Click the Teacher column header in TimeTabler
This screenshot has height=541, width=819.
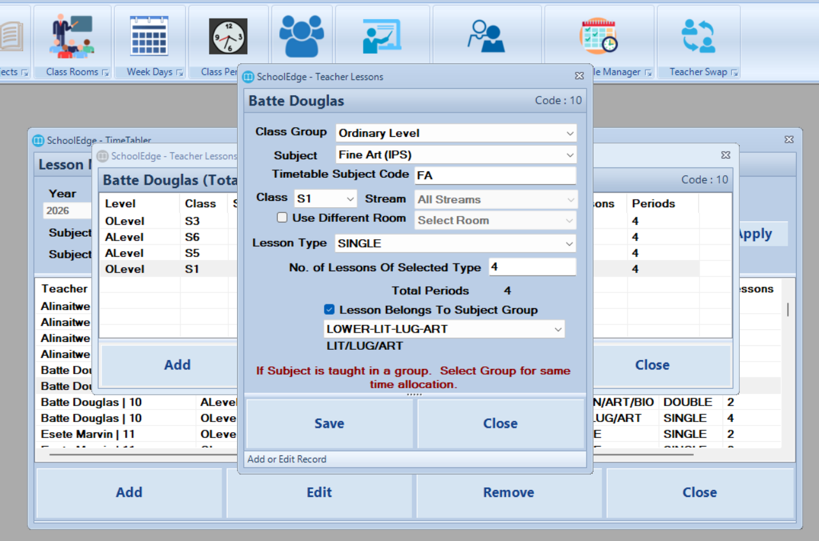point(65,289)
